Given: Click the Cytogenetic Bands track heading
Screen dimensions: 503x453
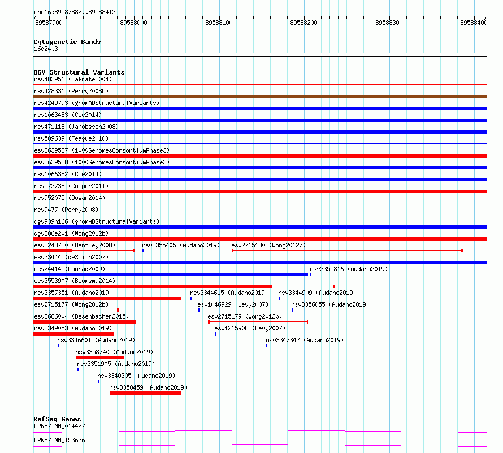Looking at the screenshot, I should (67, 42).
